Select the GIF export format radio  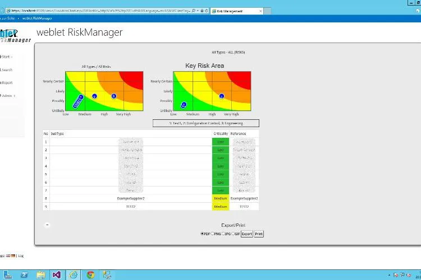[233, 234]
